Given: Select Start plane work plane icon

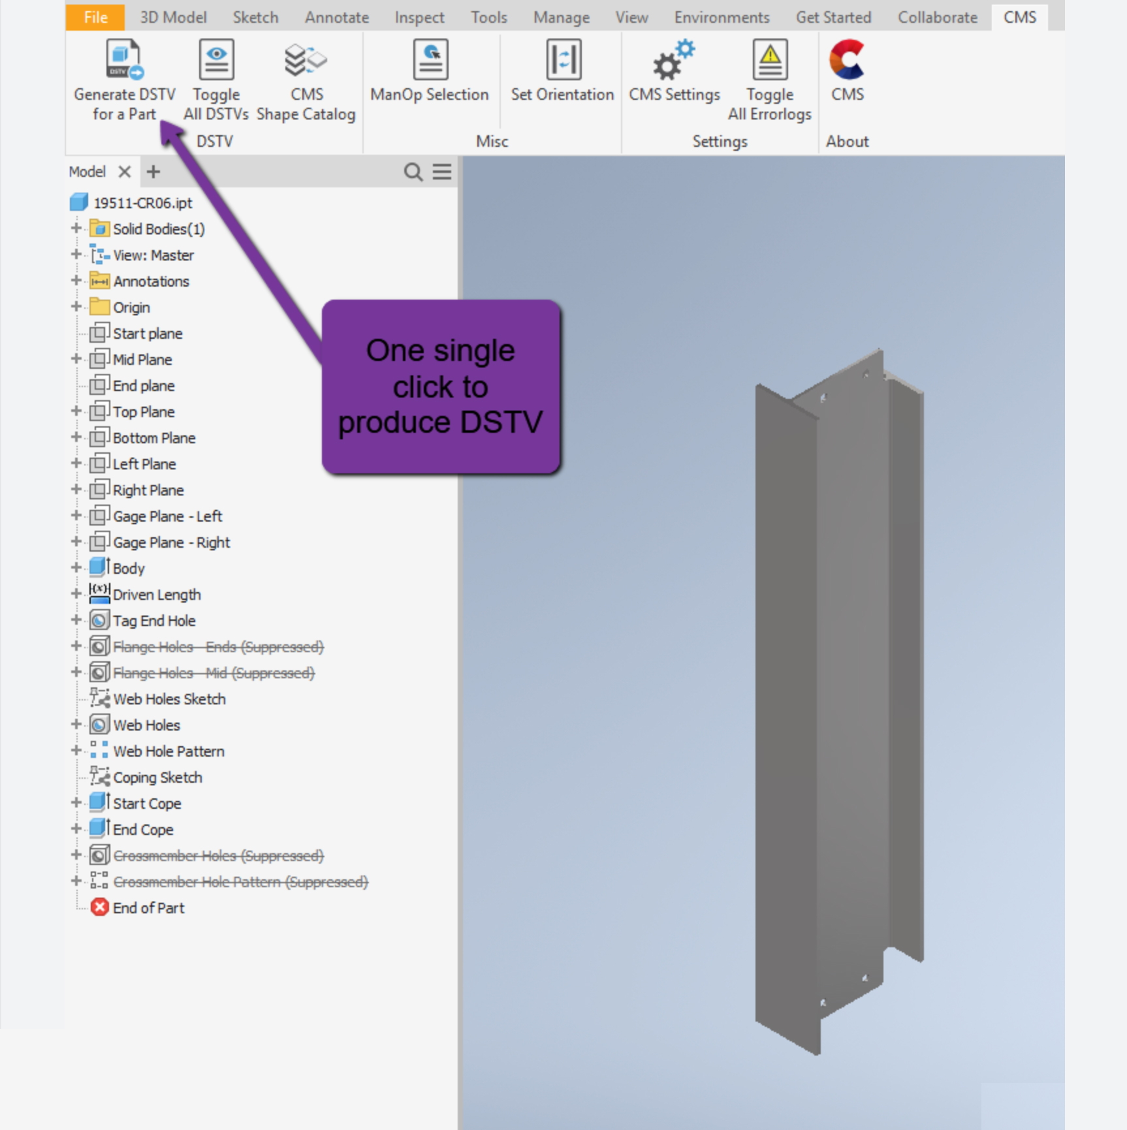Looking at the screenshot, I should point(99,333).
